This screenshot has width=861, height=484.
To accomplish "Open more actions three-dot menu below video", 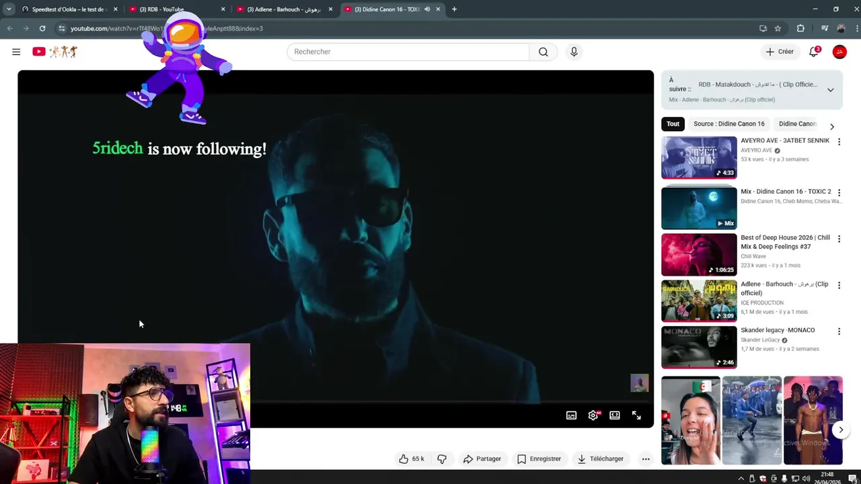I will pos(646,458).
